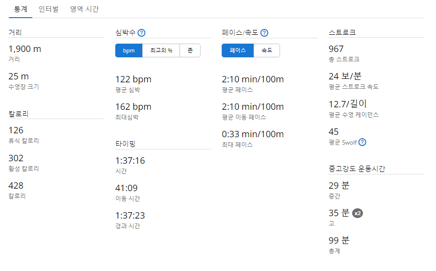Click the 경과 시간 label

128,226
